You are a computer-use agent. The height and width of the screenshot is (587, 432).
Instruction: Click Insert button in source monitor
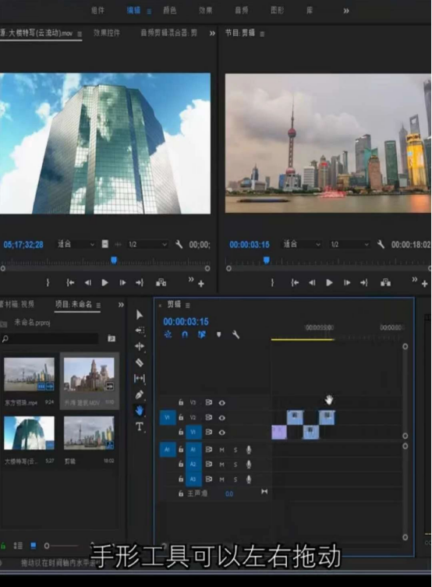click(161, 283)
